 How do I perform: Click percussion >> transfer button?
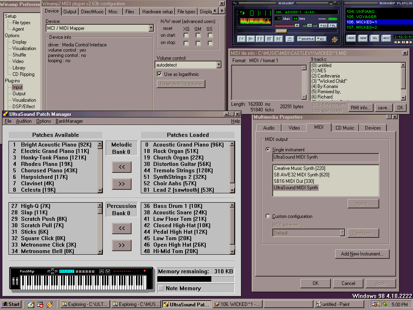(122, 245)
